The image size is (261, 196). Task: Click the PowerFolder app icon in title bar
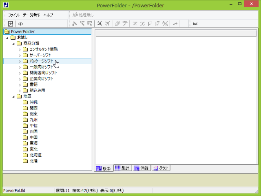point(6,5)
